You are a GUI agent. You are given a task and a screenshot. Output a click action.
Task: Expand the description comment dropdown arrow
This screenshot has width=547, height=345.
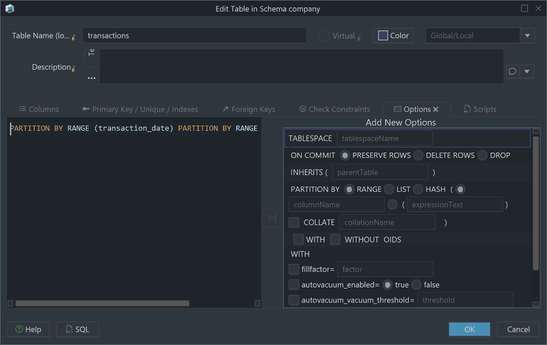pos(527,71)
